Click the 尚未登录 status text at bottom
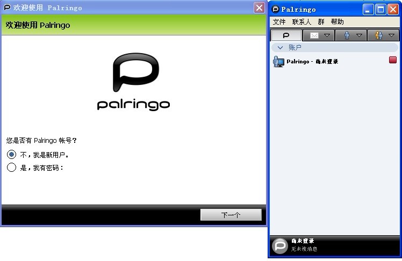This screenshot has height=261, width=402. click(x=303, y=241)
